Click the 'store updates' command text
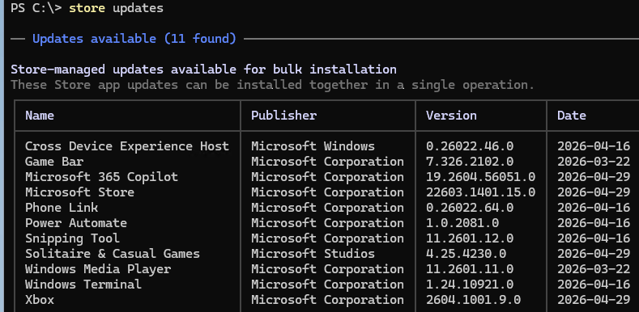 116,8
